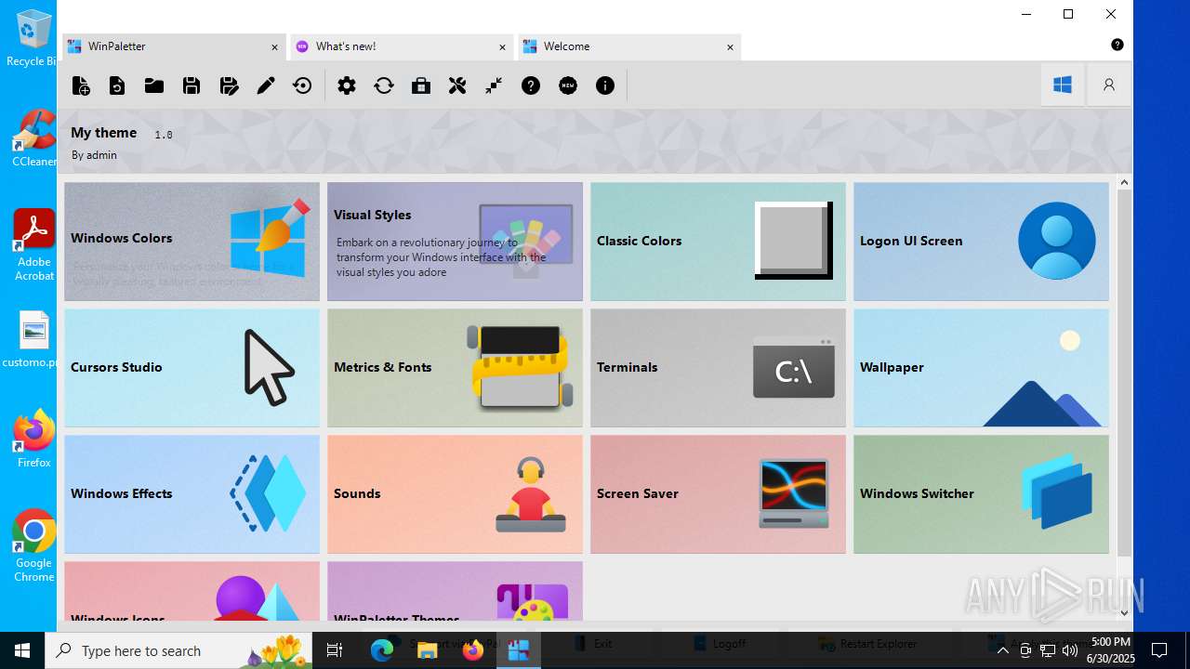Open help with toolbar question mark icon
This screenshot has height=669, width=1190.
[x=531, y=85]
